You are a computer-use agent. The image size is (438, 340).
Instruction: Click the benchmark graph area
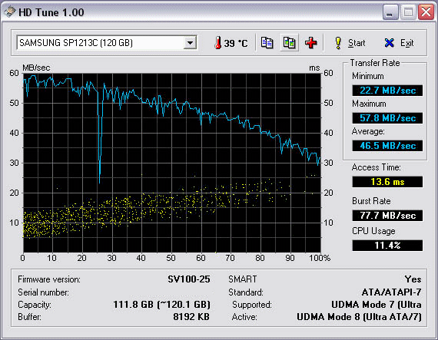pos(172,163)
